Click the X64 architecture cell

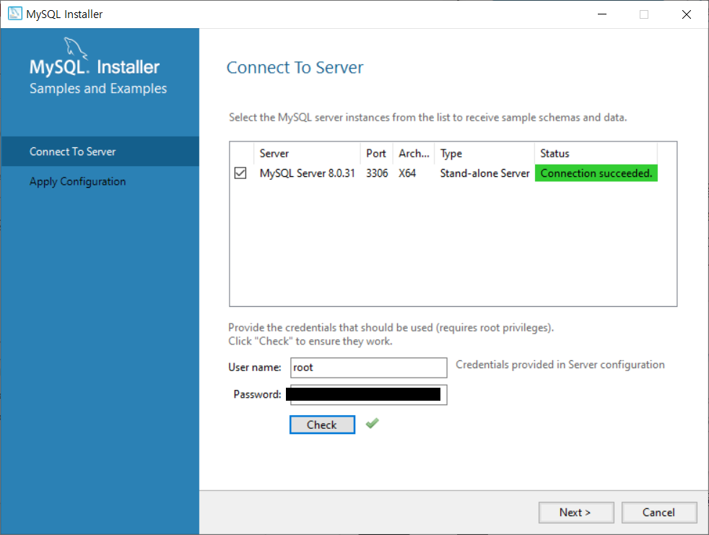407,173
